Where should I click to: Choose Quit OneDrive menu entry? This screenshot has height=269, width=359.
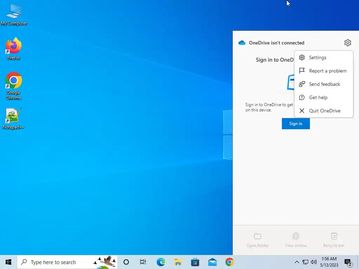pyautogui.click(x=324, y=111)
